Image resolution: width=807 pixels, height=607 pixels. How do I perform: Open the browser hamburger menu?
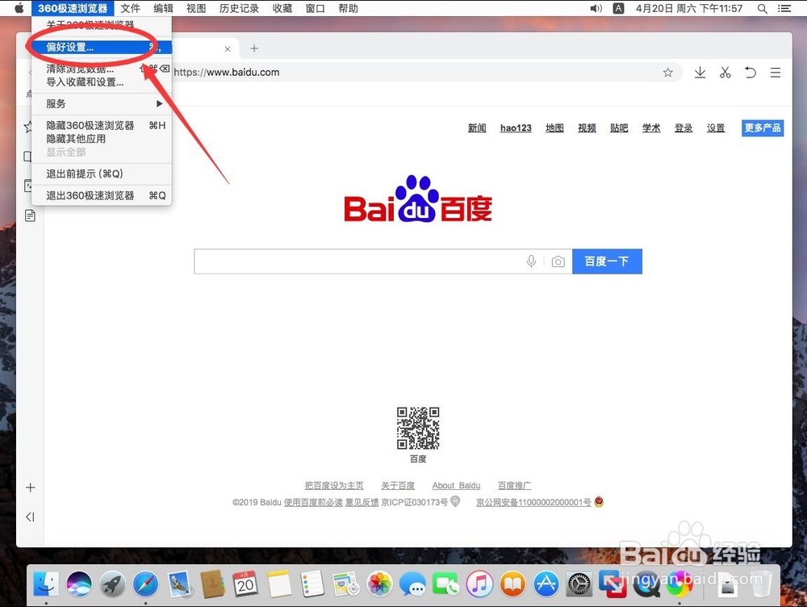point(776,73)
